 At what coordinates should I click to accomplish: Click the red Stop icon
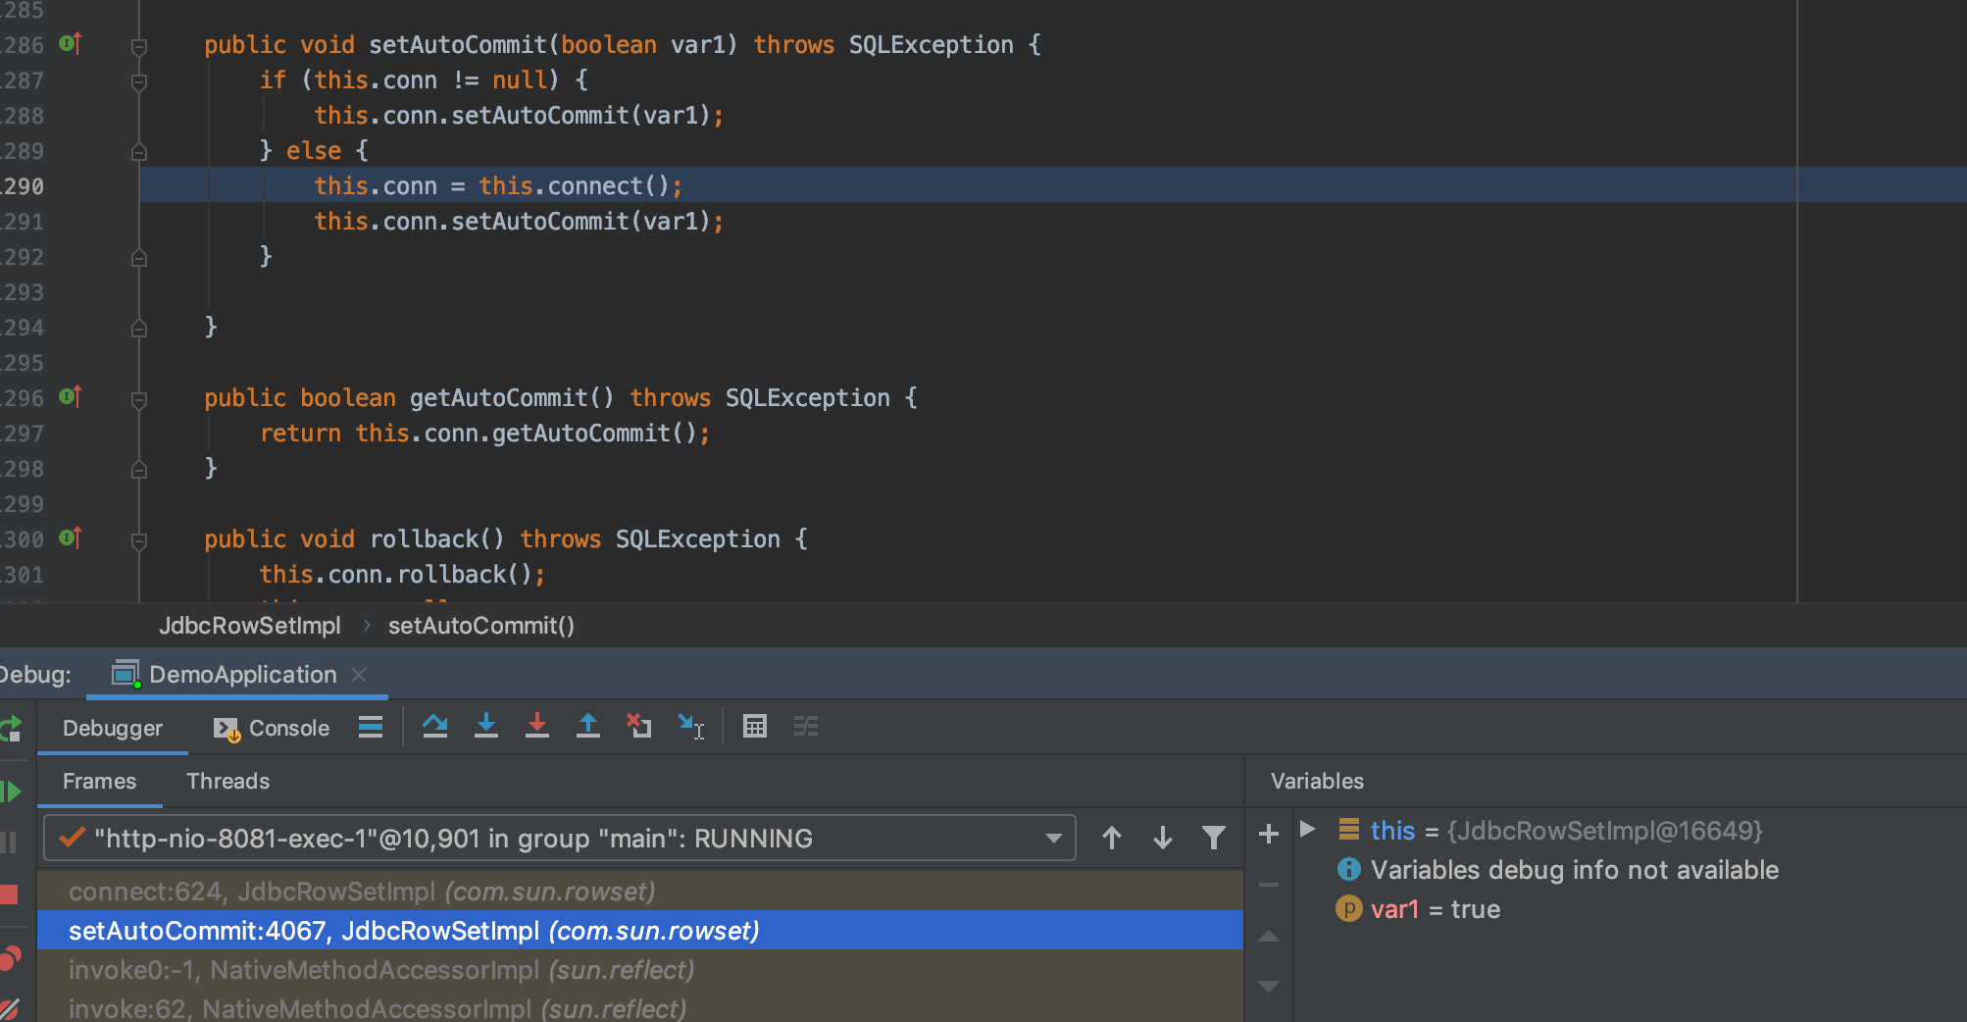tap(9, 894)
